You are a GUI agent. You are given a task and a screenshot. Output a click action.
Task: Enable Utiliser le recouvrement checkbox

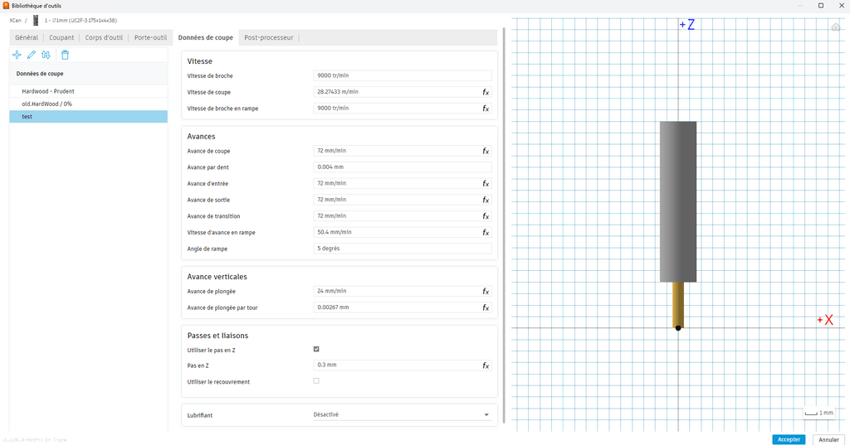point(316,381)
